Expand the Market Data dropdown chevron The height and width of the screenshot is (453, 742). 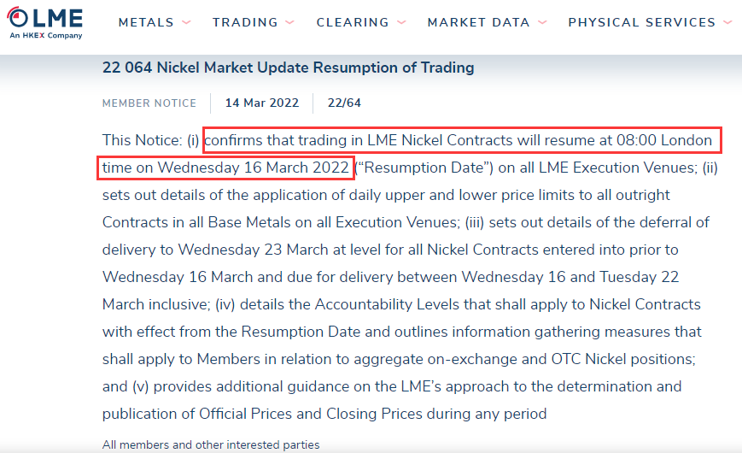542,22
